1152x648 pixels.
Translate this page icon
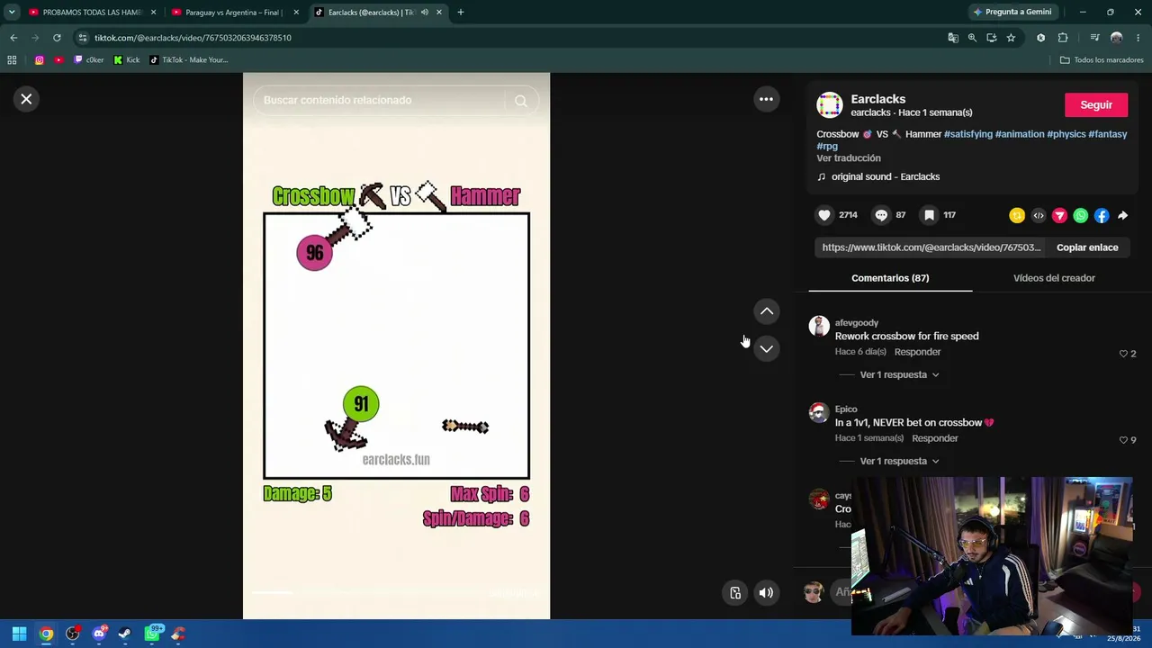click(953, 38)
